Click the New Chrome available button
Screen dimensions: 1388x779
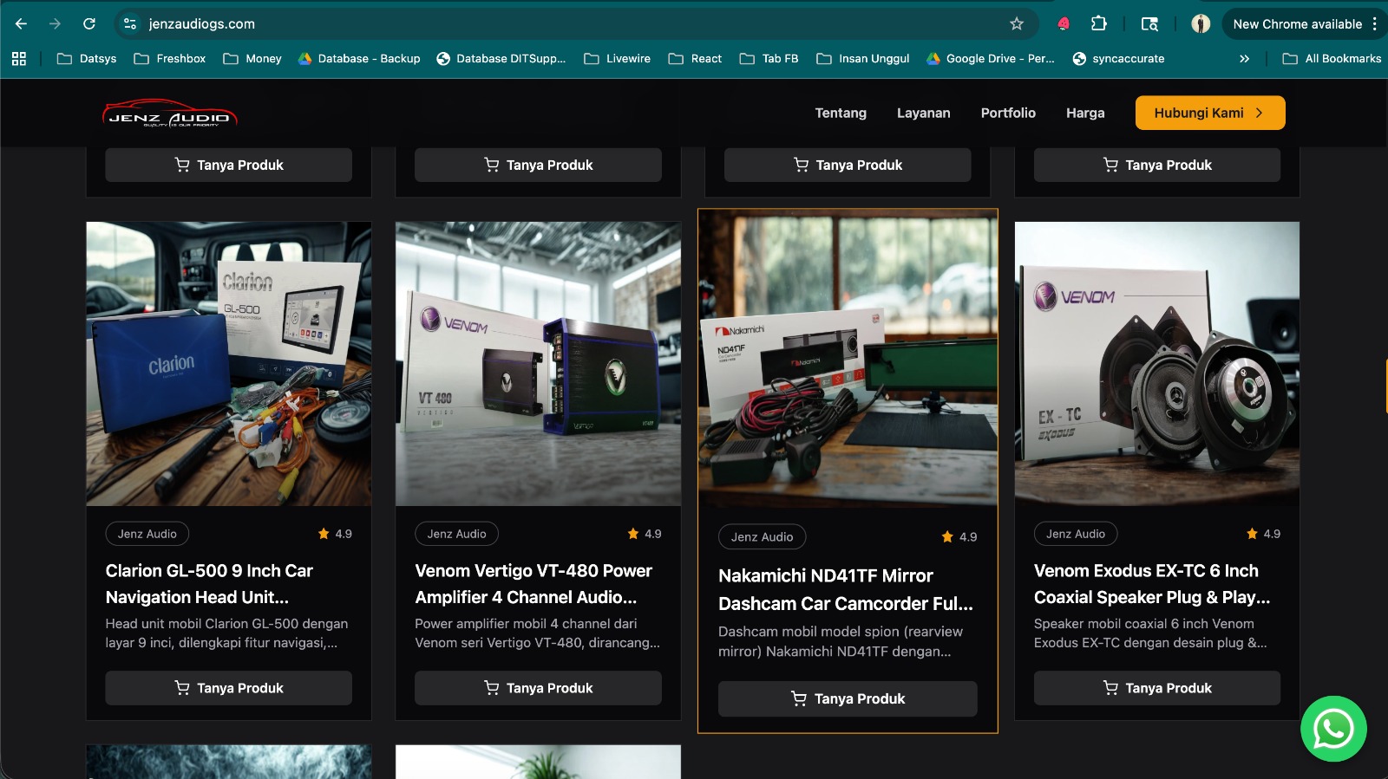(1297, 24)
